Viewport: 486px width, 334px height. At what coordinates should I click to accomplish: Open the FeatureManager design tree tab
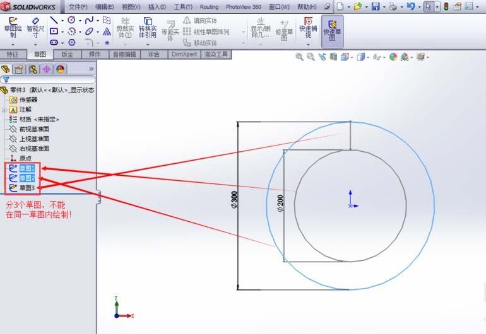pos(5,69)
